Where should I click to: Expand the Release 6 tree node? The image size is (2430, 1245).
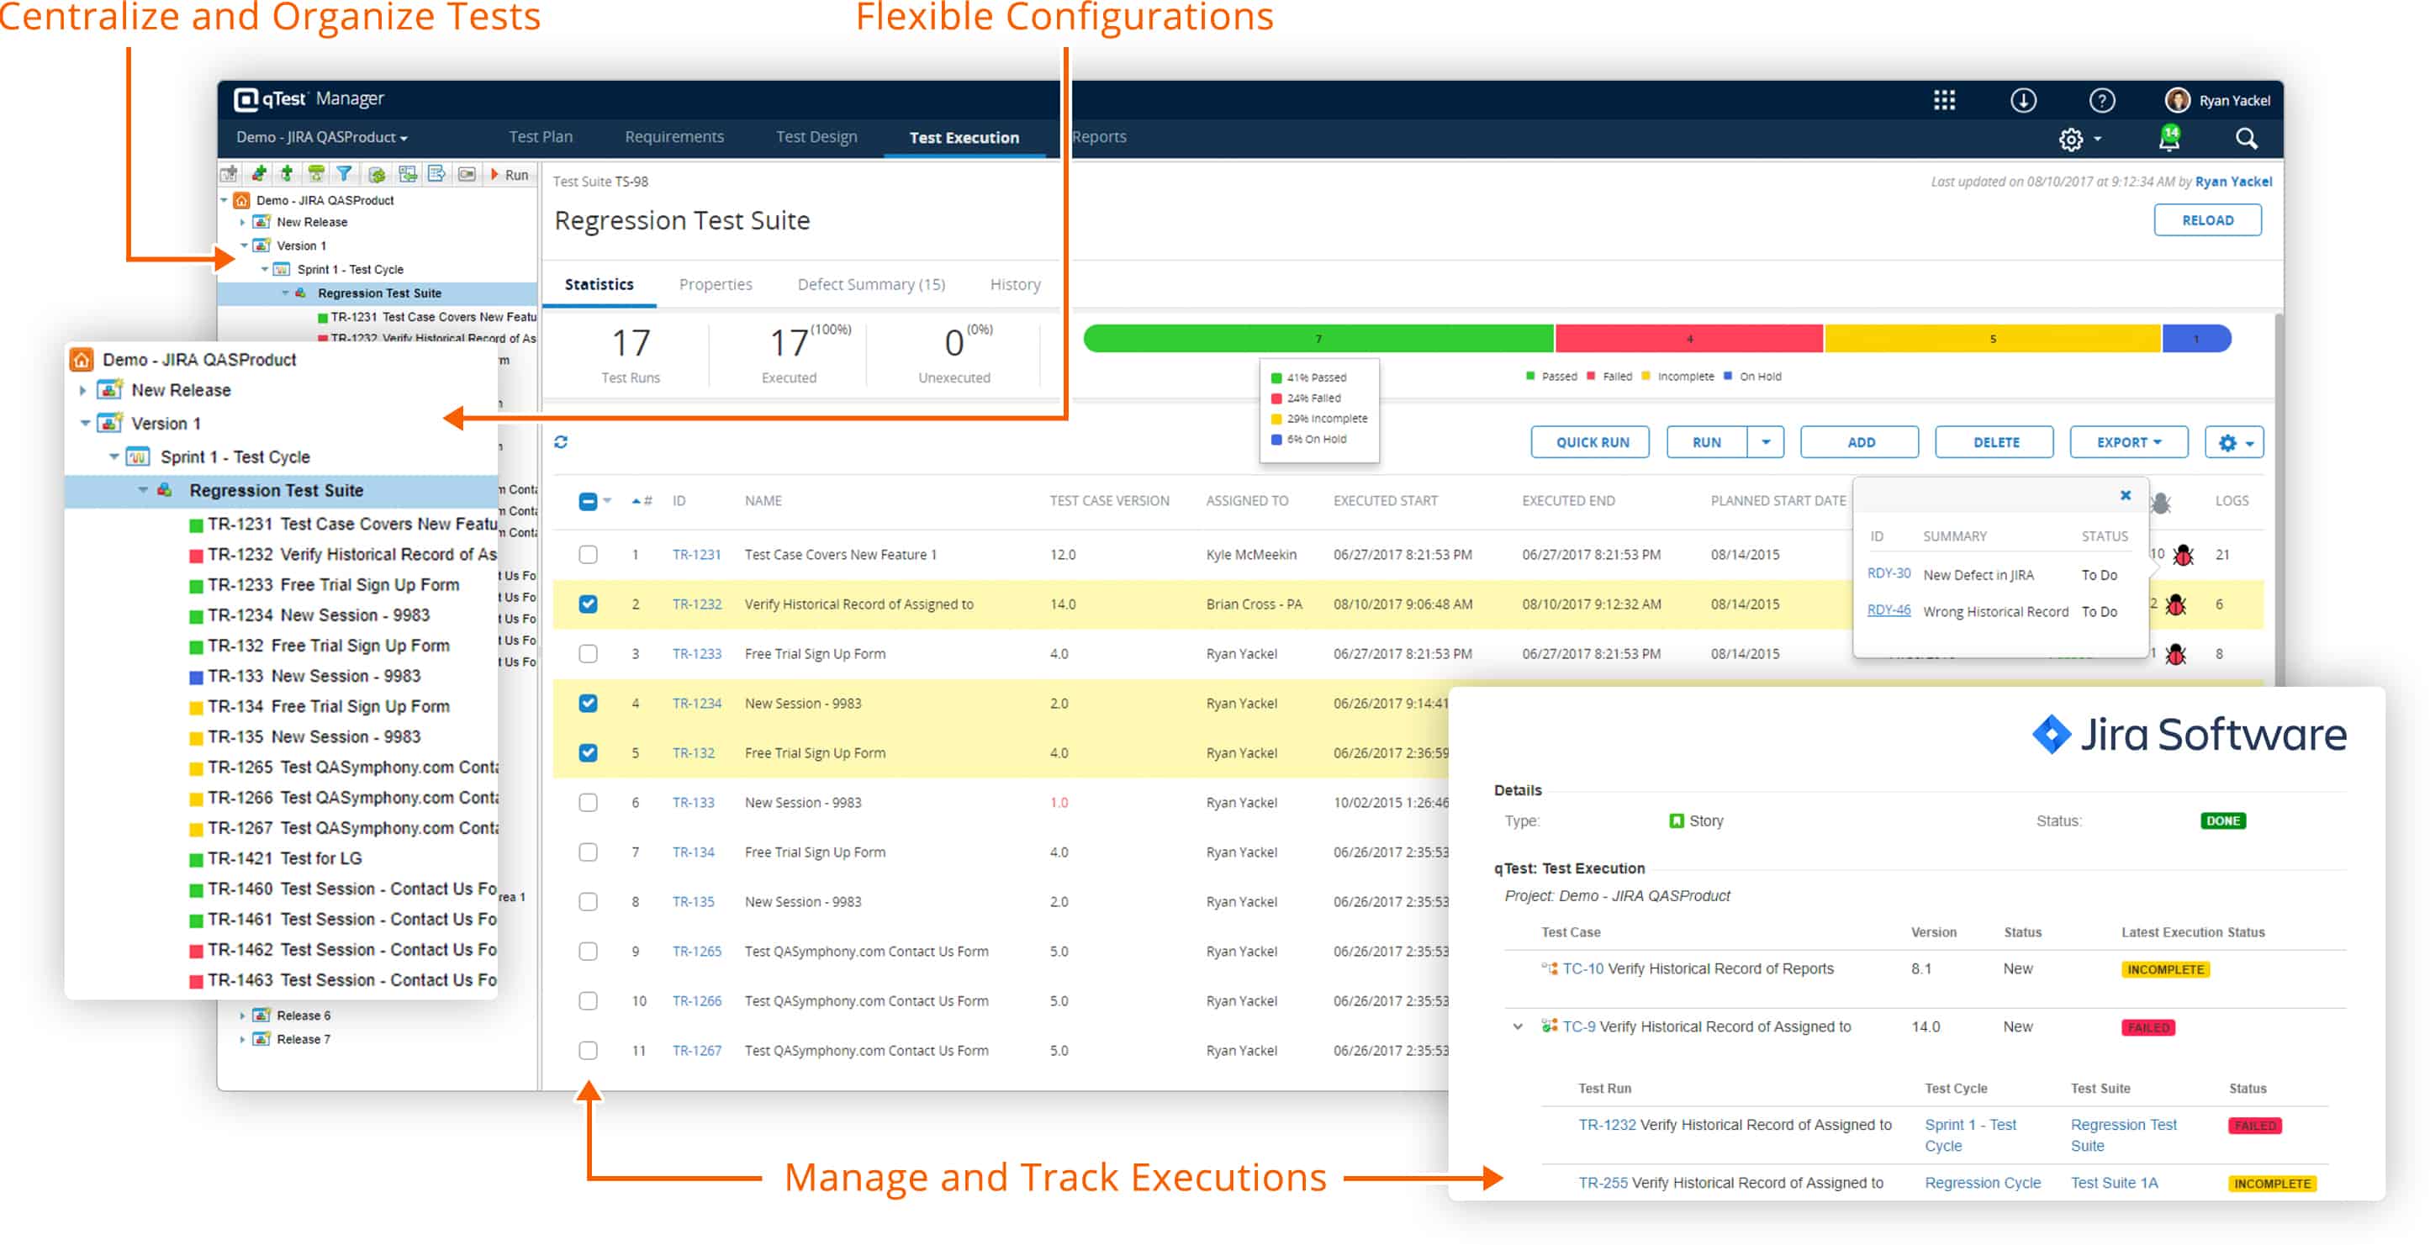(242, 1016)
